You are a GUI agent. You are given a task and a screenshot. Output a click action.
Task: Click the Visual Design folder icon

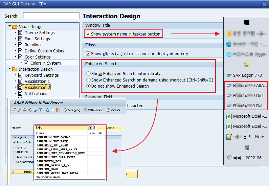(15, 27)
